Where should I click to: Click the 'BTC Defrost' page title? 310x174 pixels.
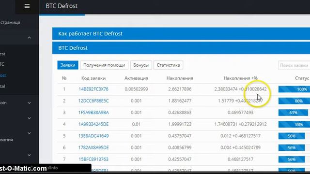click(x=62, y=6)
